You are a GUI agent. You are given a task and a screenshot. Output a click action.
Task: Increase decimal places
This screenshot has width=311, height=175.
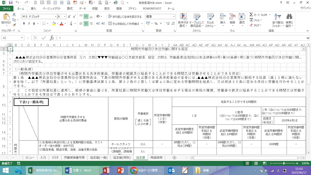coord(168,23)
